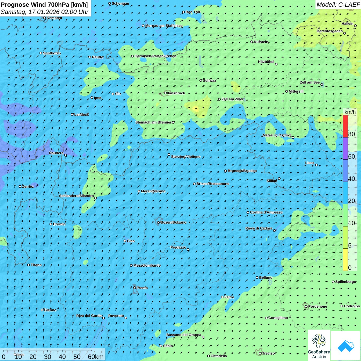Viewport: 361px width, 361px height.
Task: Click the Kufstein location marker
Action: [252, 42]
